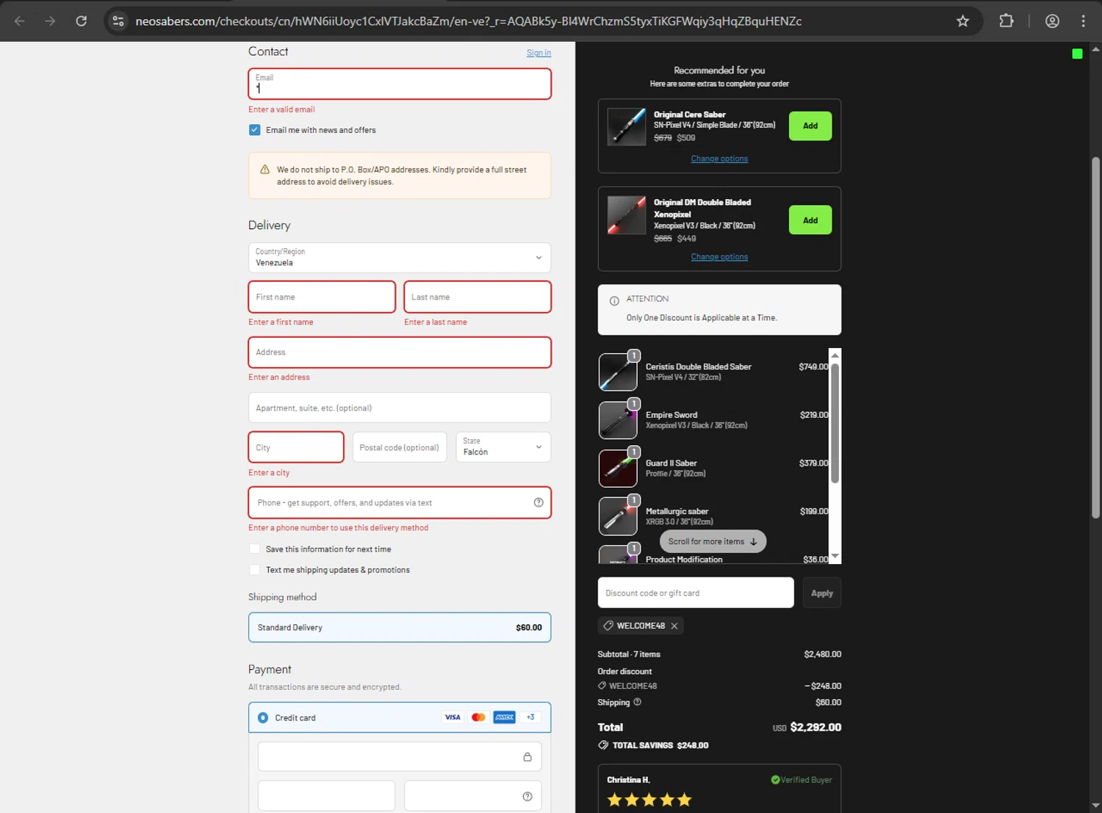
Task: Click the Apply discount button
Action: click(x=822, y=593)
